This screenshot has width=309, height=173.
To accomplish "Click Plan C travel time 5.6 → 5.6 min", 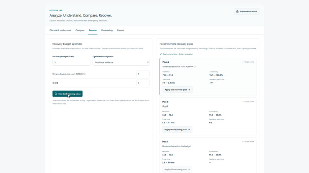I will [x=168, y=163].
